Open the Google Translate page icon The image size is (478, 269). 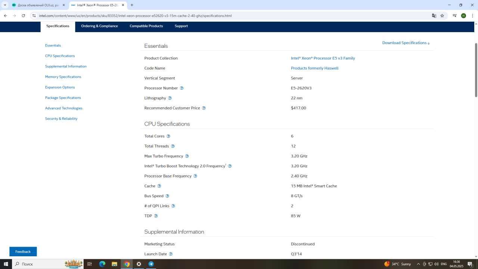[x=434, y=16]
